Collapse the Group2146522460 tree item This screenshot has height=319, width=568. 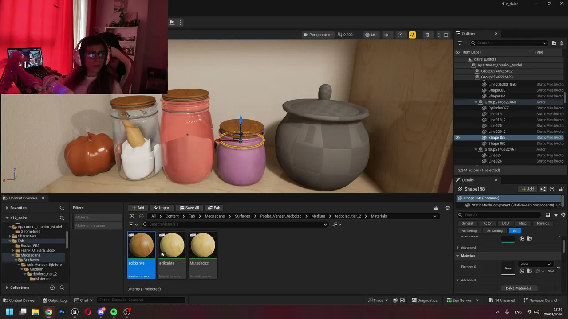pos(476,102)
